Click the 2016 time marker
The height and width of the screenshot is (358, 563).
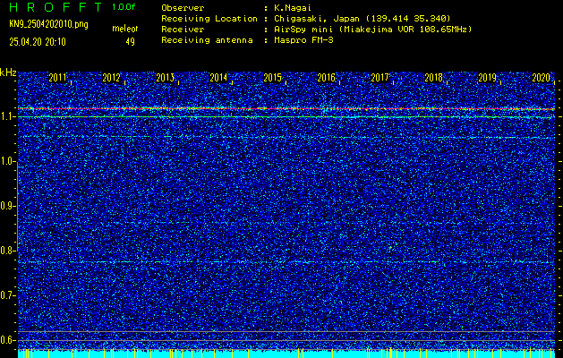pyautogui.click(x=327, y=78)
